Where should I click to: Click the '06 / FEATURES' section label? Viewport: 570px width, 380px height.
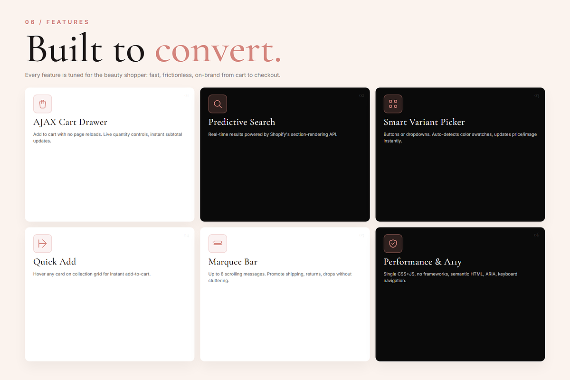pos(57,22)
